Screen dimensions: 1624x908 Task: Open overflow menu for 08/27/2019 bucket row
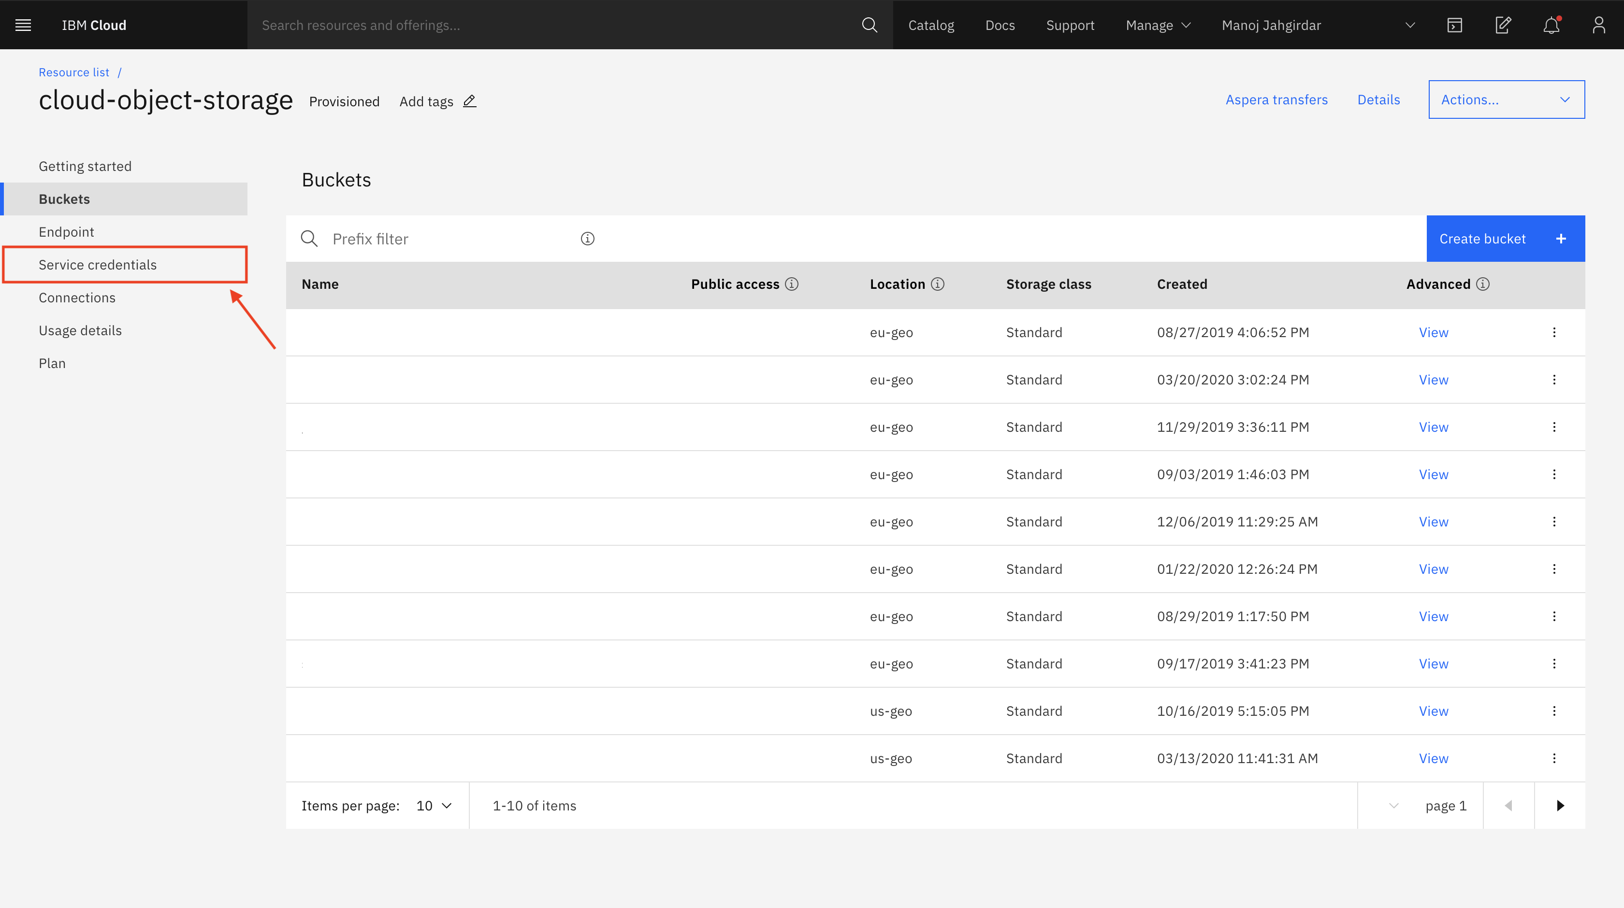(x=1554, y=332)
